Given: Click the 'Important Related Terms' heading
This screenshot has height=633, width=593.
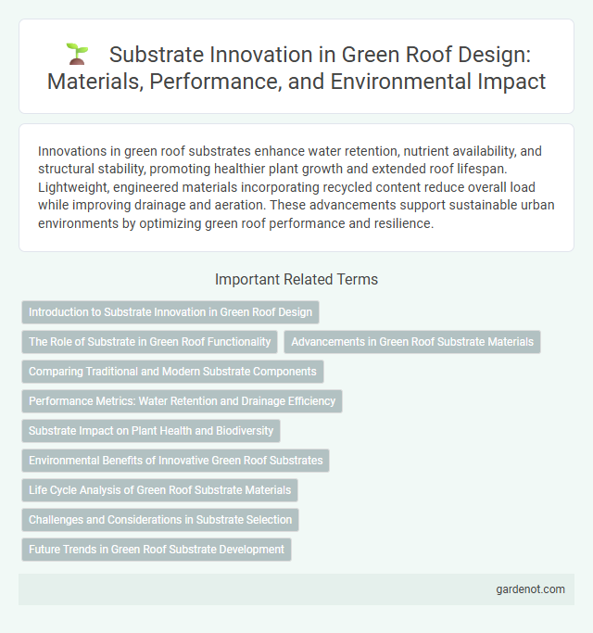Looking at the screenshot, I should point(296,279).
